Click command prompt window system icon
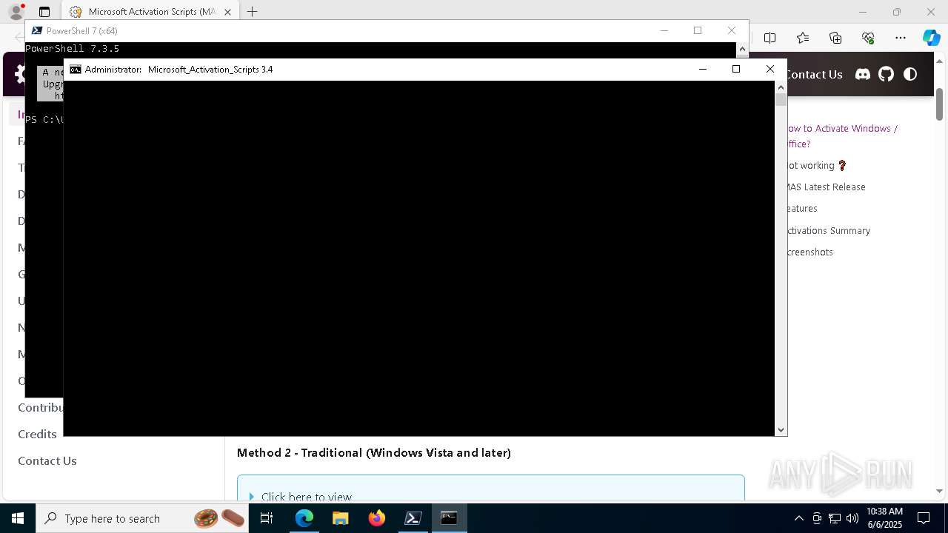Image resolution: width=948 pixels, height=533 pixels. click(x=75, y=70)
